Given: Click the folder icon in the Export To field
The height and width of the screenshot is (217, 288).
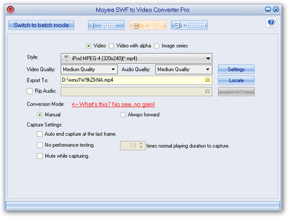Looking at the screenshot, I should (x=207, y=80).
